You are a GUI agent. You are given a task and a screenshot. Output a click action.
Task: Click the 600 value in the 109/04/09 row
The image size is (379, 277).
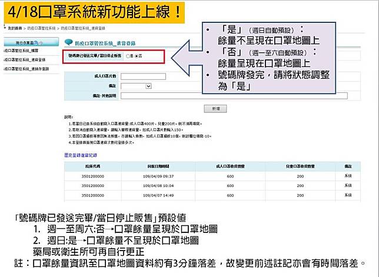tap(230, 176)
